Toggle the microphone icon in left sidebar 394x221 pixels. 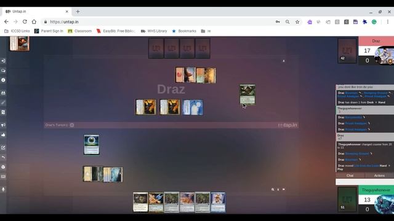(3, 189)
